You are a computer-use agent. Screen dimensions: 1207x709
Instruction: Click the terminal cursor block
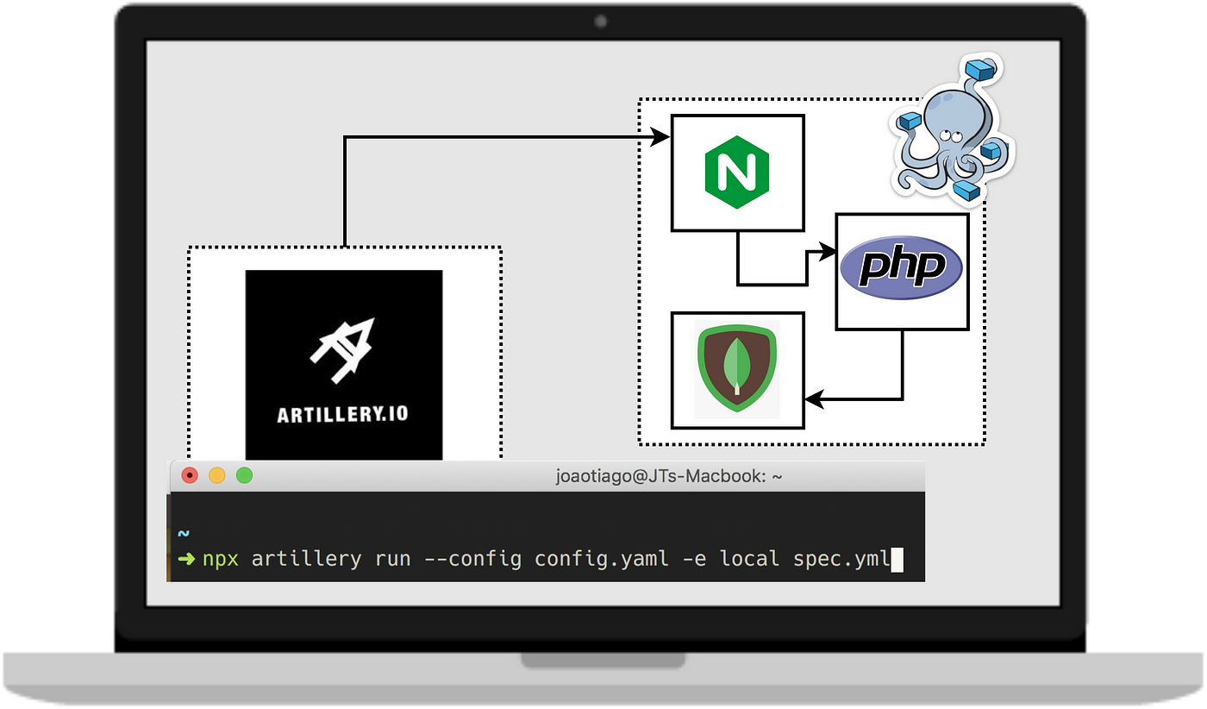[x=897, y=560]
